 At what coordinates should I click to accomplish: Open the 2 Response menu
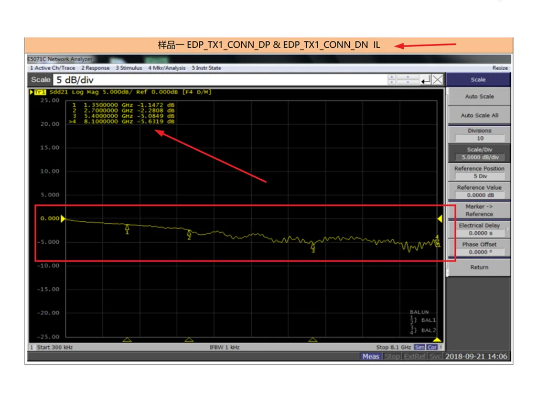(95, 68)
